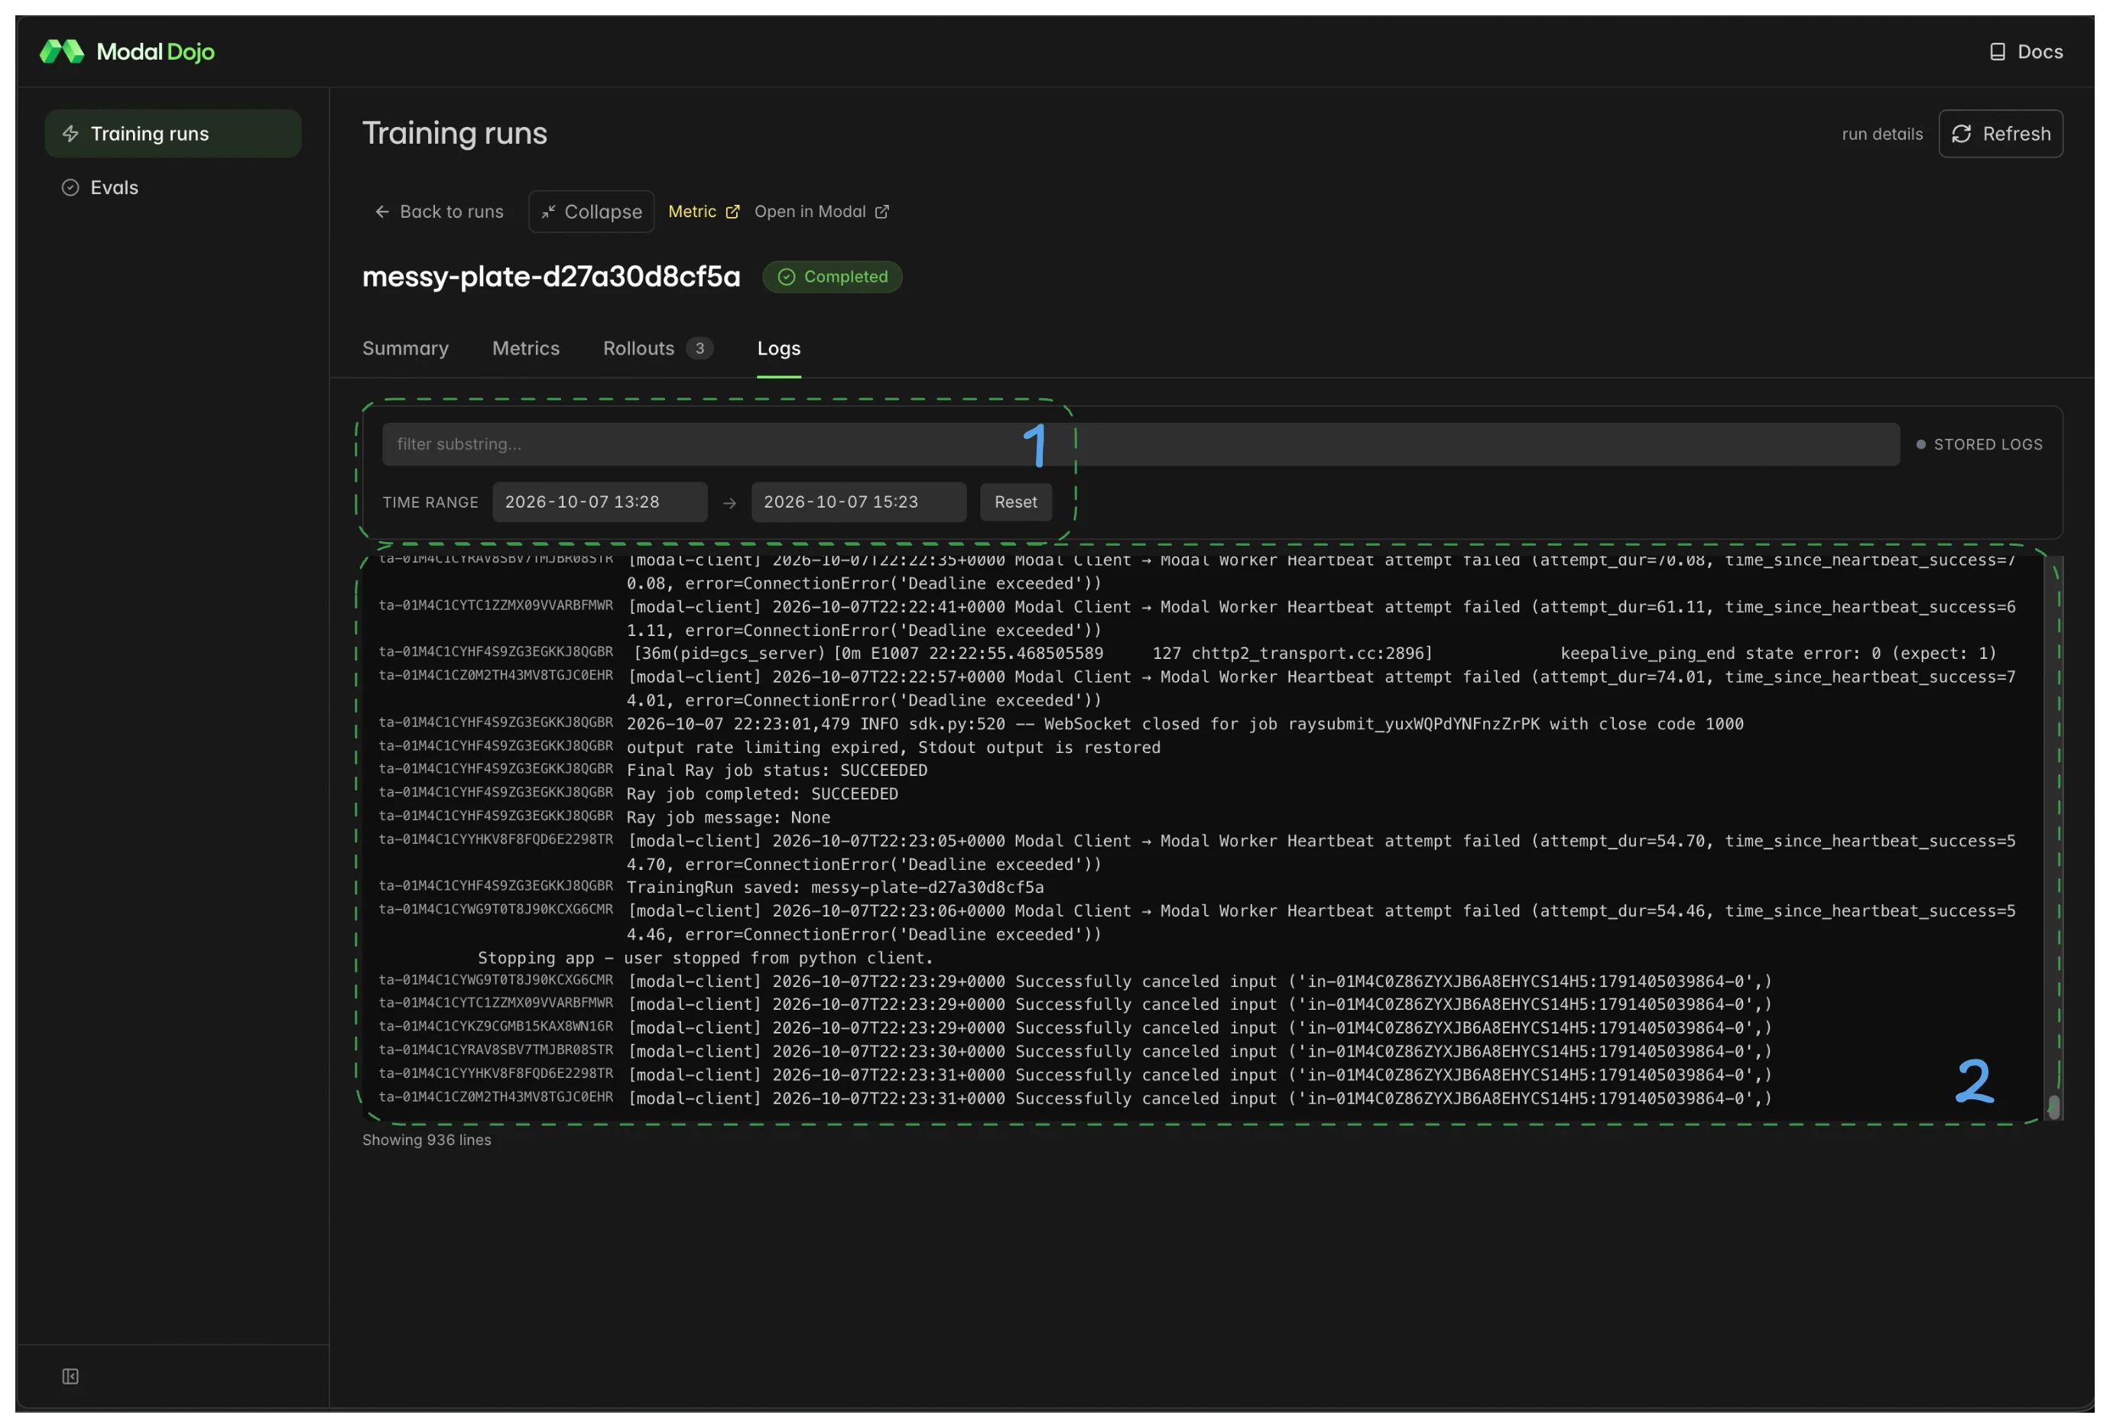The height and width of the screenshot is (1428, 2110).
Task: Select 'Final Ray job status: SUCCEEDED' line
Action: tap(776, 770)
